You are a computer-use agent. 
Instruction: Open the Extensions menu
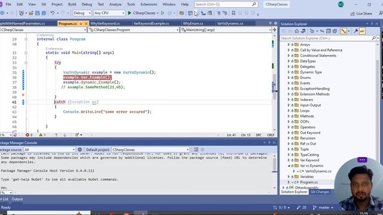click(149, 4)
